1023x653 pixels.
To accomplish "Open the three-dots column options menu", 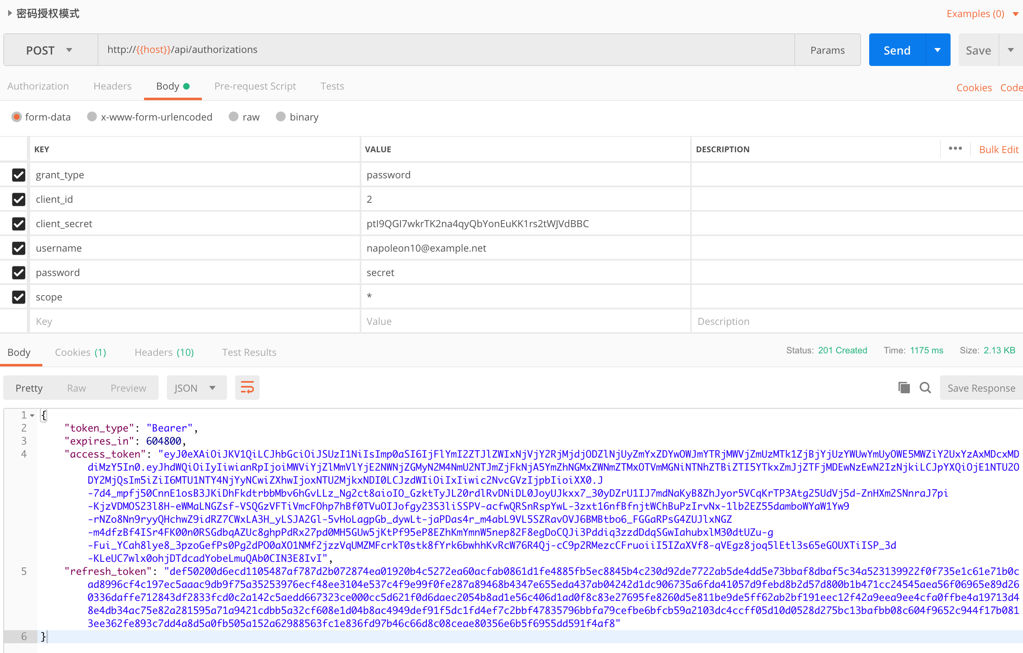I will pos(955,148).
